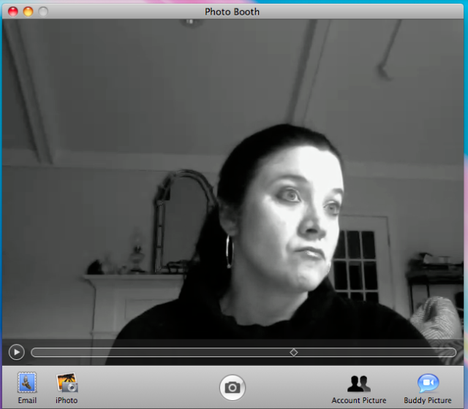Click the Photo Booth title bar text
The height and width of the screenshot is (409, 468).
click(232, 11)
